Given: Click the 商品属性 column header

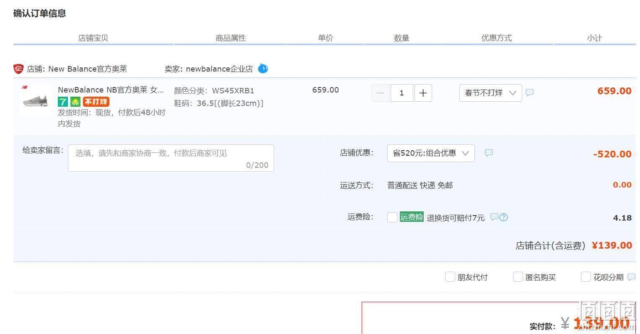Looking at the screenshot, I should coord(231,38).
